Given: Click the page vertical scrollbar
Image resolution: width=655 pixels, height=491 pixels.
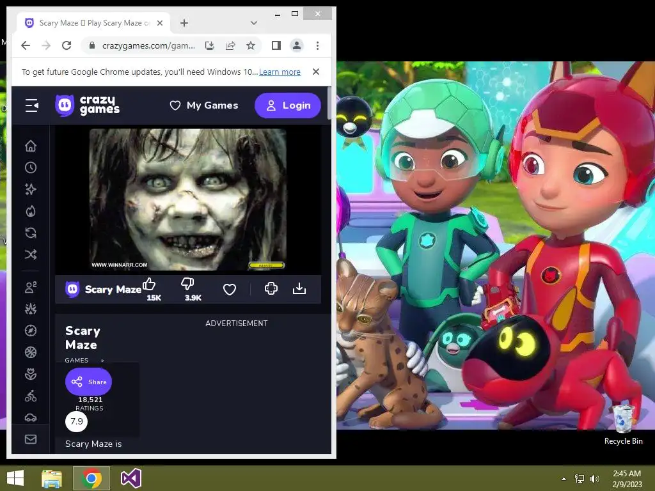Looking at the screenshot, I should tap(329, 104).
